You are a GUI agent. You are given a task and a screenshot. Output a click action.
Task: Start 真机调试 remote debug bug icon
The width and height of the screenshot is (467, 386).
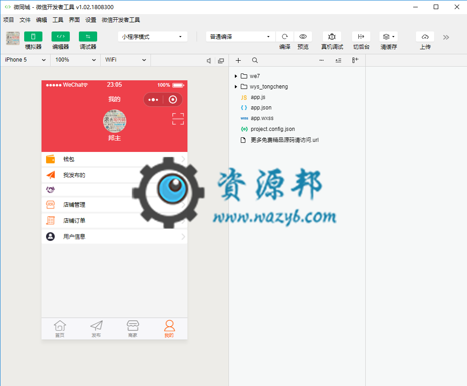tap(332, 37)
